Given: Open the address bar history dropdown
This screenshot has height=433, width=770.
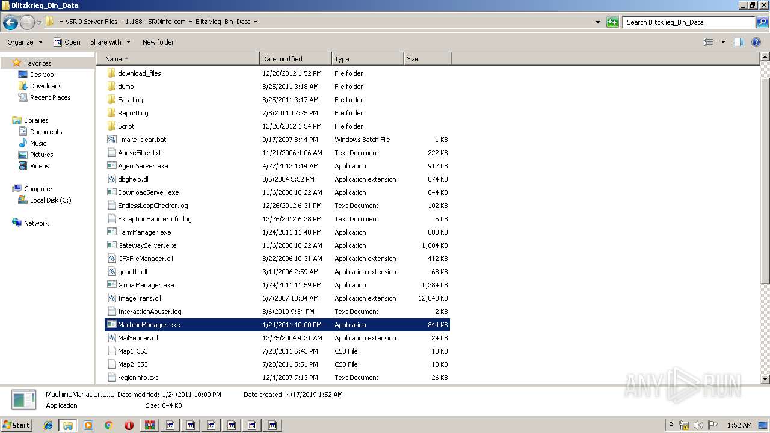Looking at the screenshot, I should (597, 22).
